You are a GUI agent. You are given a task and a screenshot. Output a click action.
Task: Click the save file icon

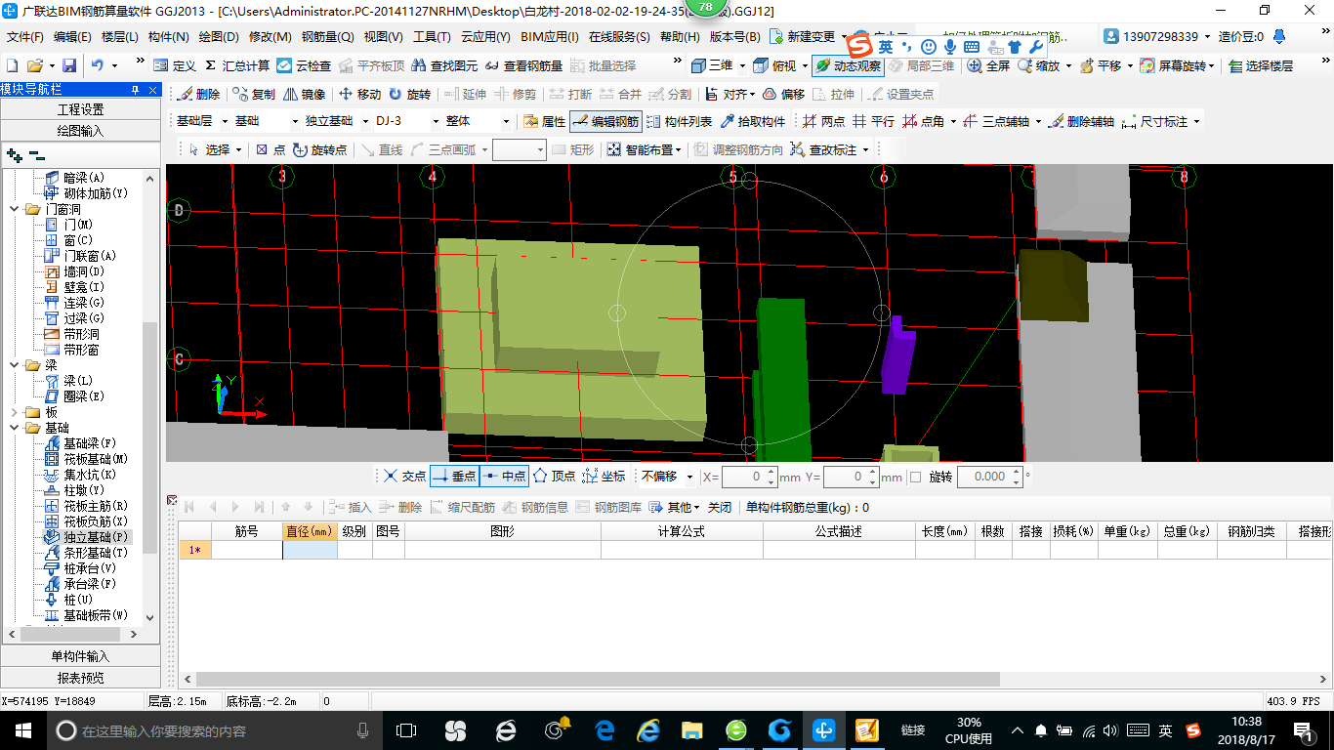click(x=69, y=65)
